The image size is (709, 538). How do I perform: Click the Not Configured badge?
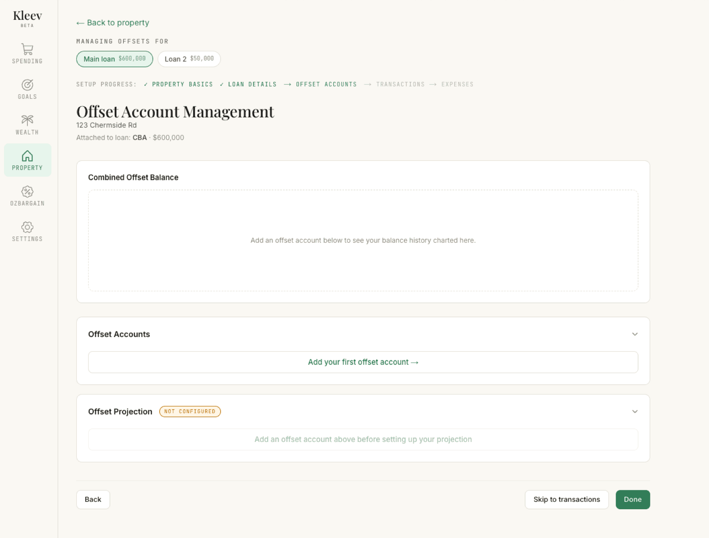click(x=190, y=411)
